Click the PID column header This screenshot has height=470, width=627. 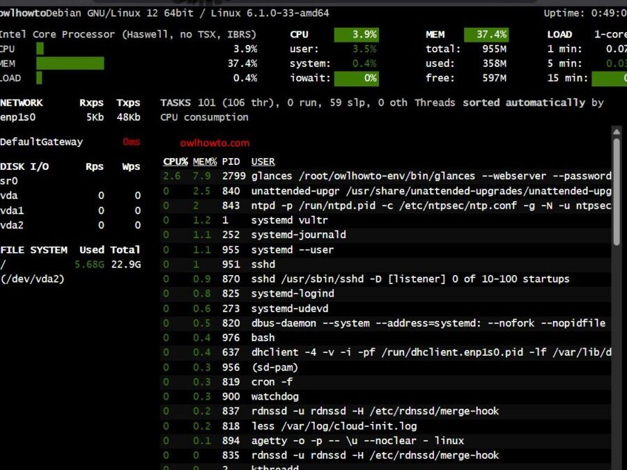tap(231, 162)
